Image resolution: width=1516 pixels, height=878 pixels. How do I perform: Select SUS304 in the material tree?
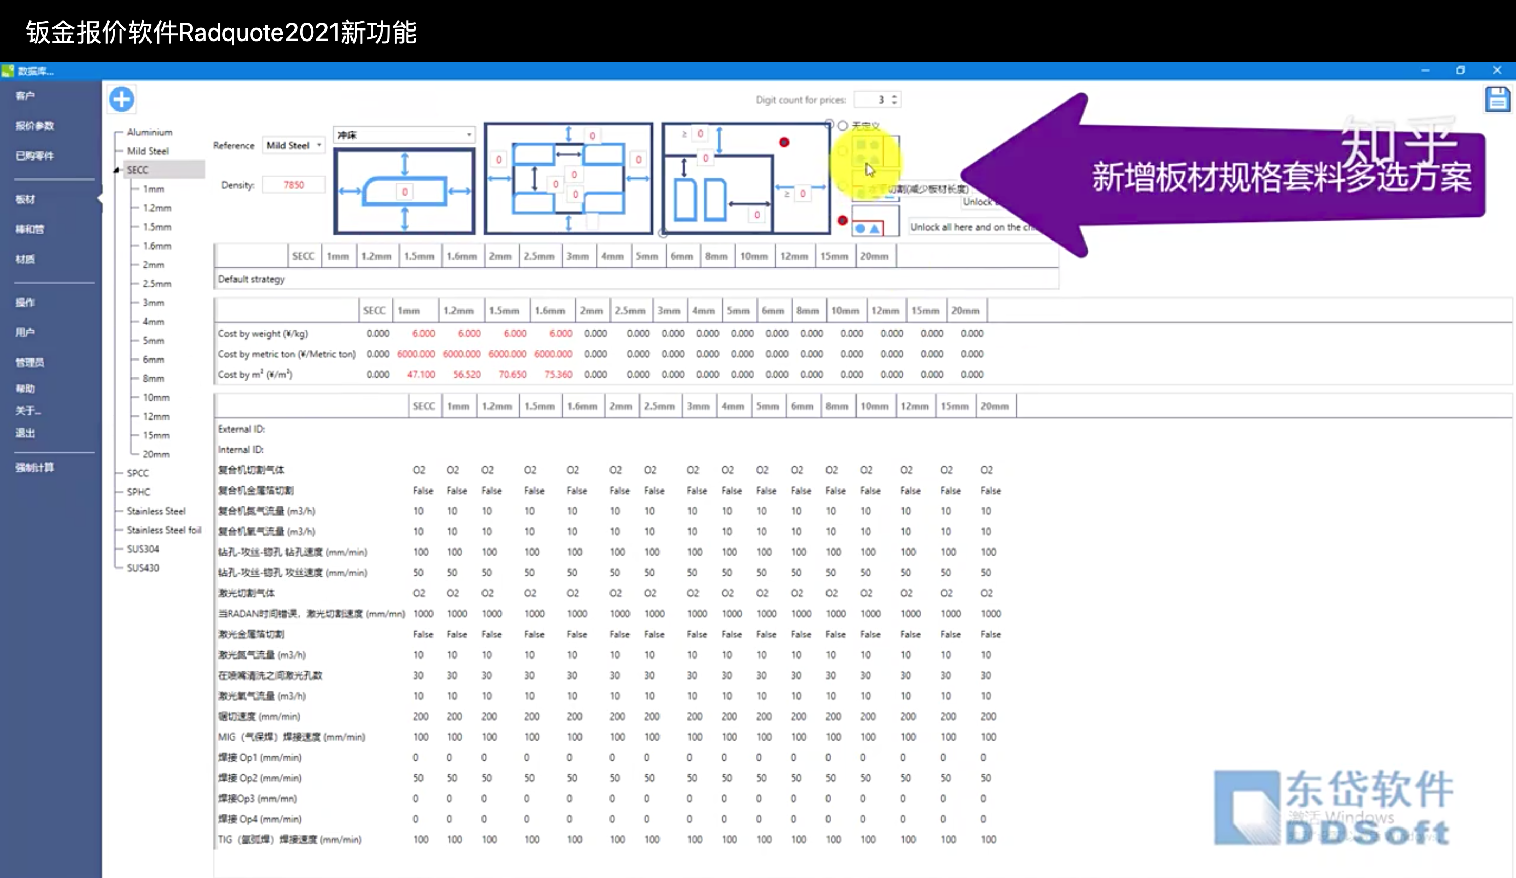143,549
